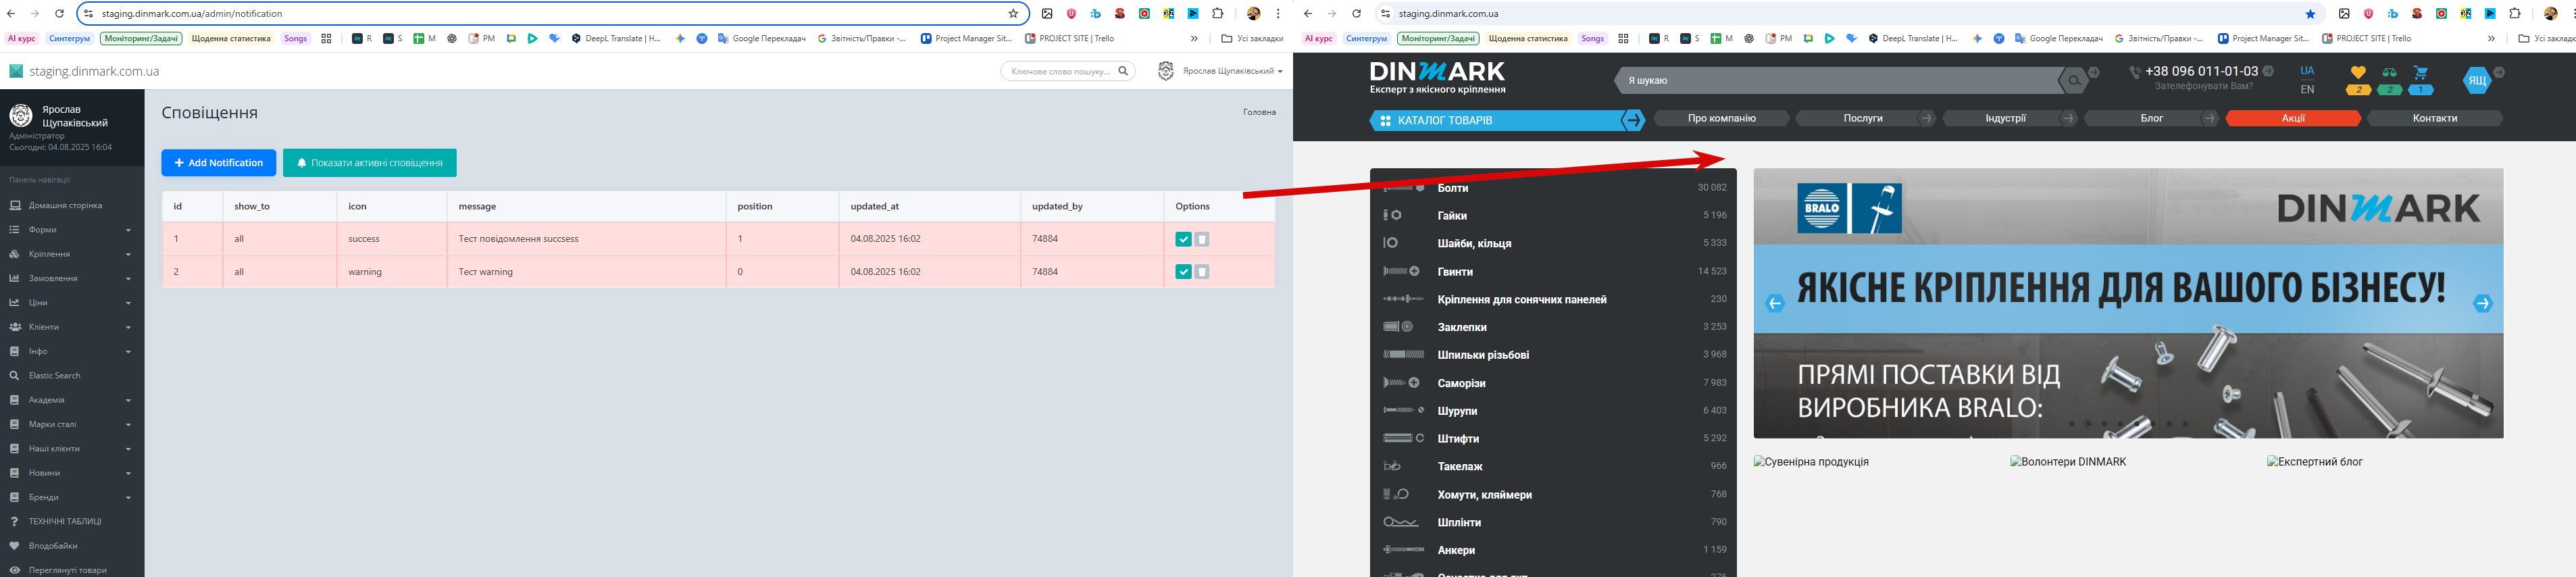
Task: Click the BRALO banner slide image
Action: click(x=2128, y=303)
